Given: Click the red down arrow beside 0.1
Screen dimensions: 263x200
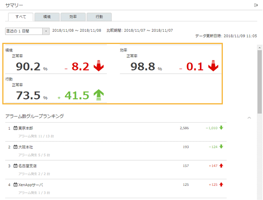Looking at the screenshot, I should [x=213, y=66].
